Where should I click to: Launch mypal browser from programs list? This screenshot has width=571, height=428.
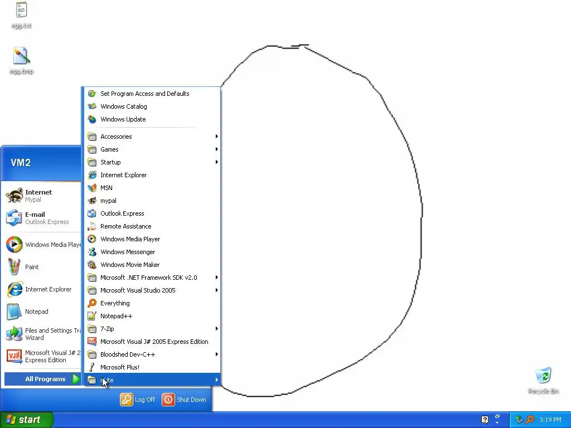point(152,201)
